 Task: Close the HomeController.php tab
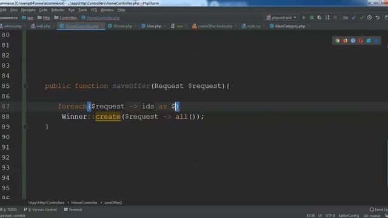[102, 26]
